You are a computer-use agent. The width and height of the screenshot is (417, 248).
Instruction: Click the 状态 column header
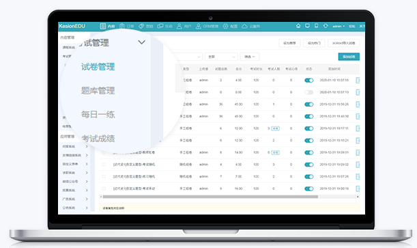[x=308, y=69]
